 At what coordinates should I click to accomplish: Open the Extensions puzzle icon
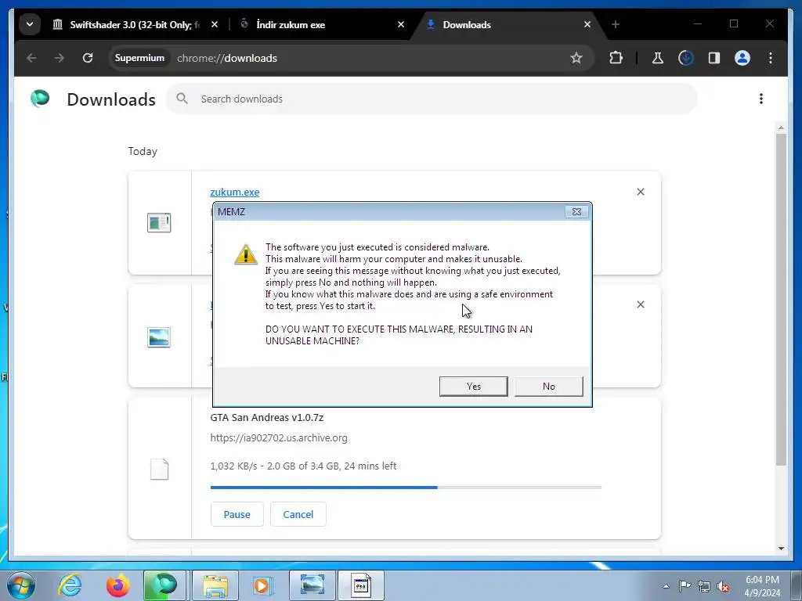(x=616, y=58)
